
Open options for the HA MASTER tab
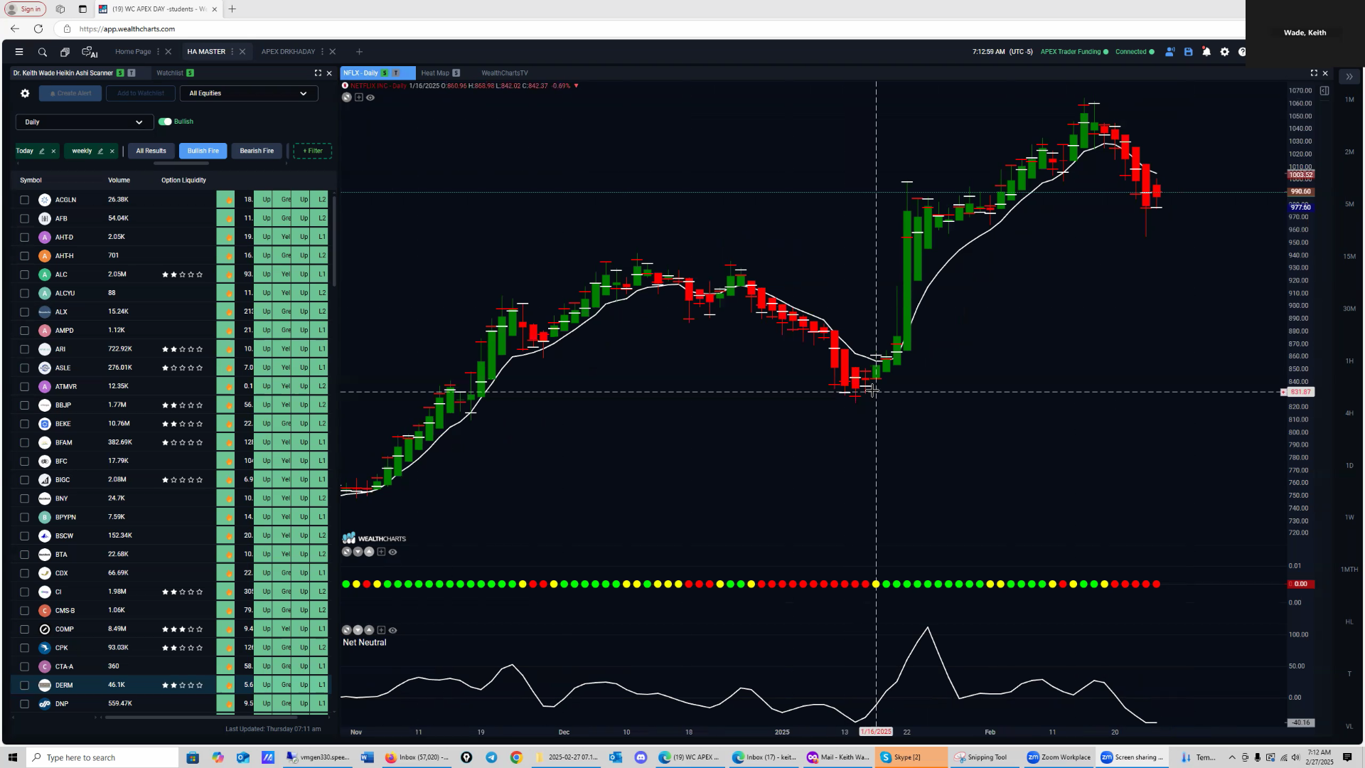pos(232,52)
